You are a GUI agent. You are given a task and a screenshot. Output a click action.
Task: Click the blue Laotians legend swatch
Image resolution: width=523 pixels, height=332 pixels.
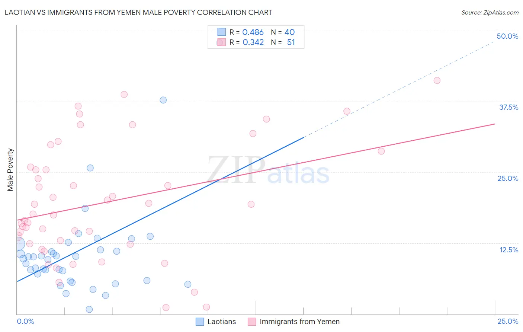[x=200, y=322]
